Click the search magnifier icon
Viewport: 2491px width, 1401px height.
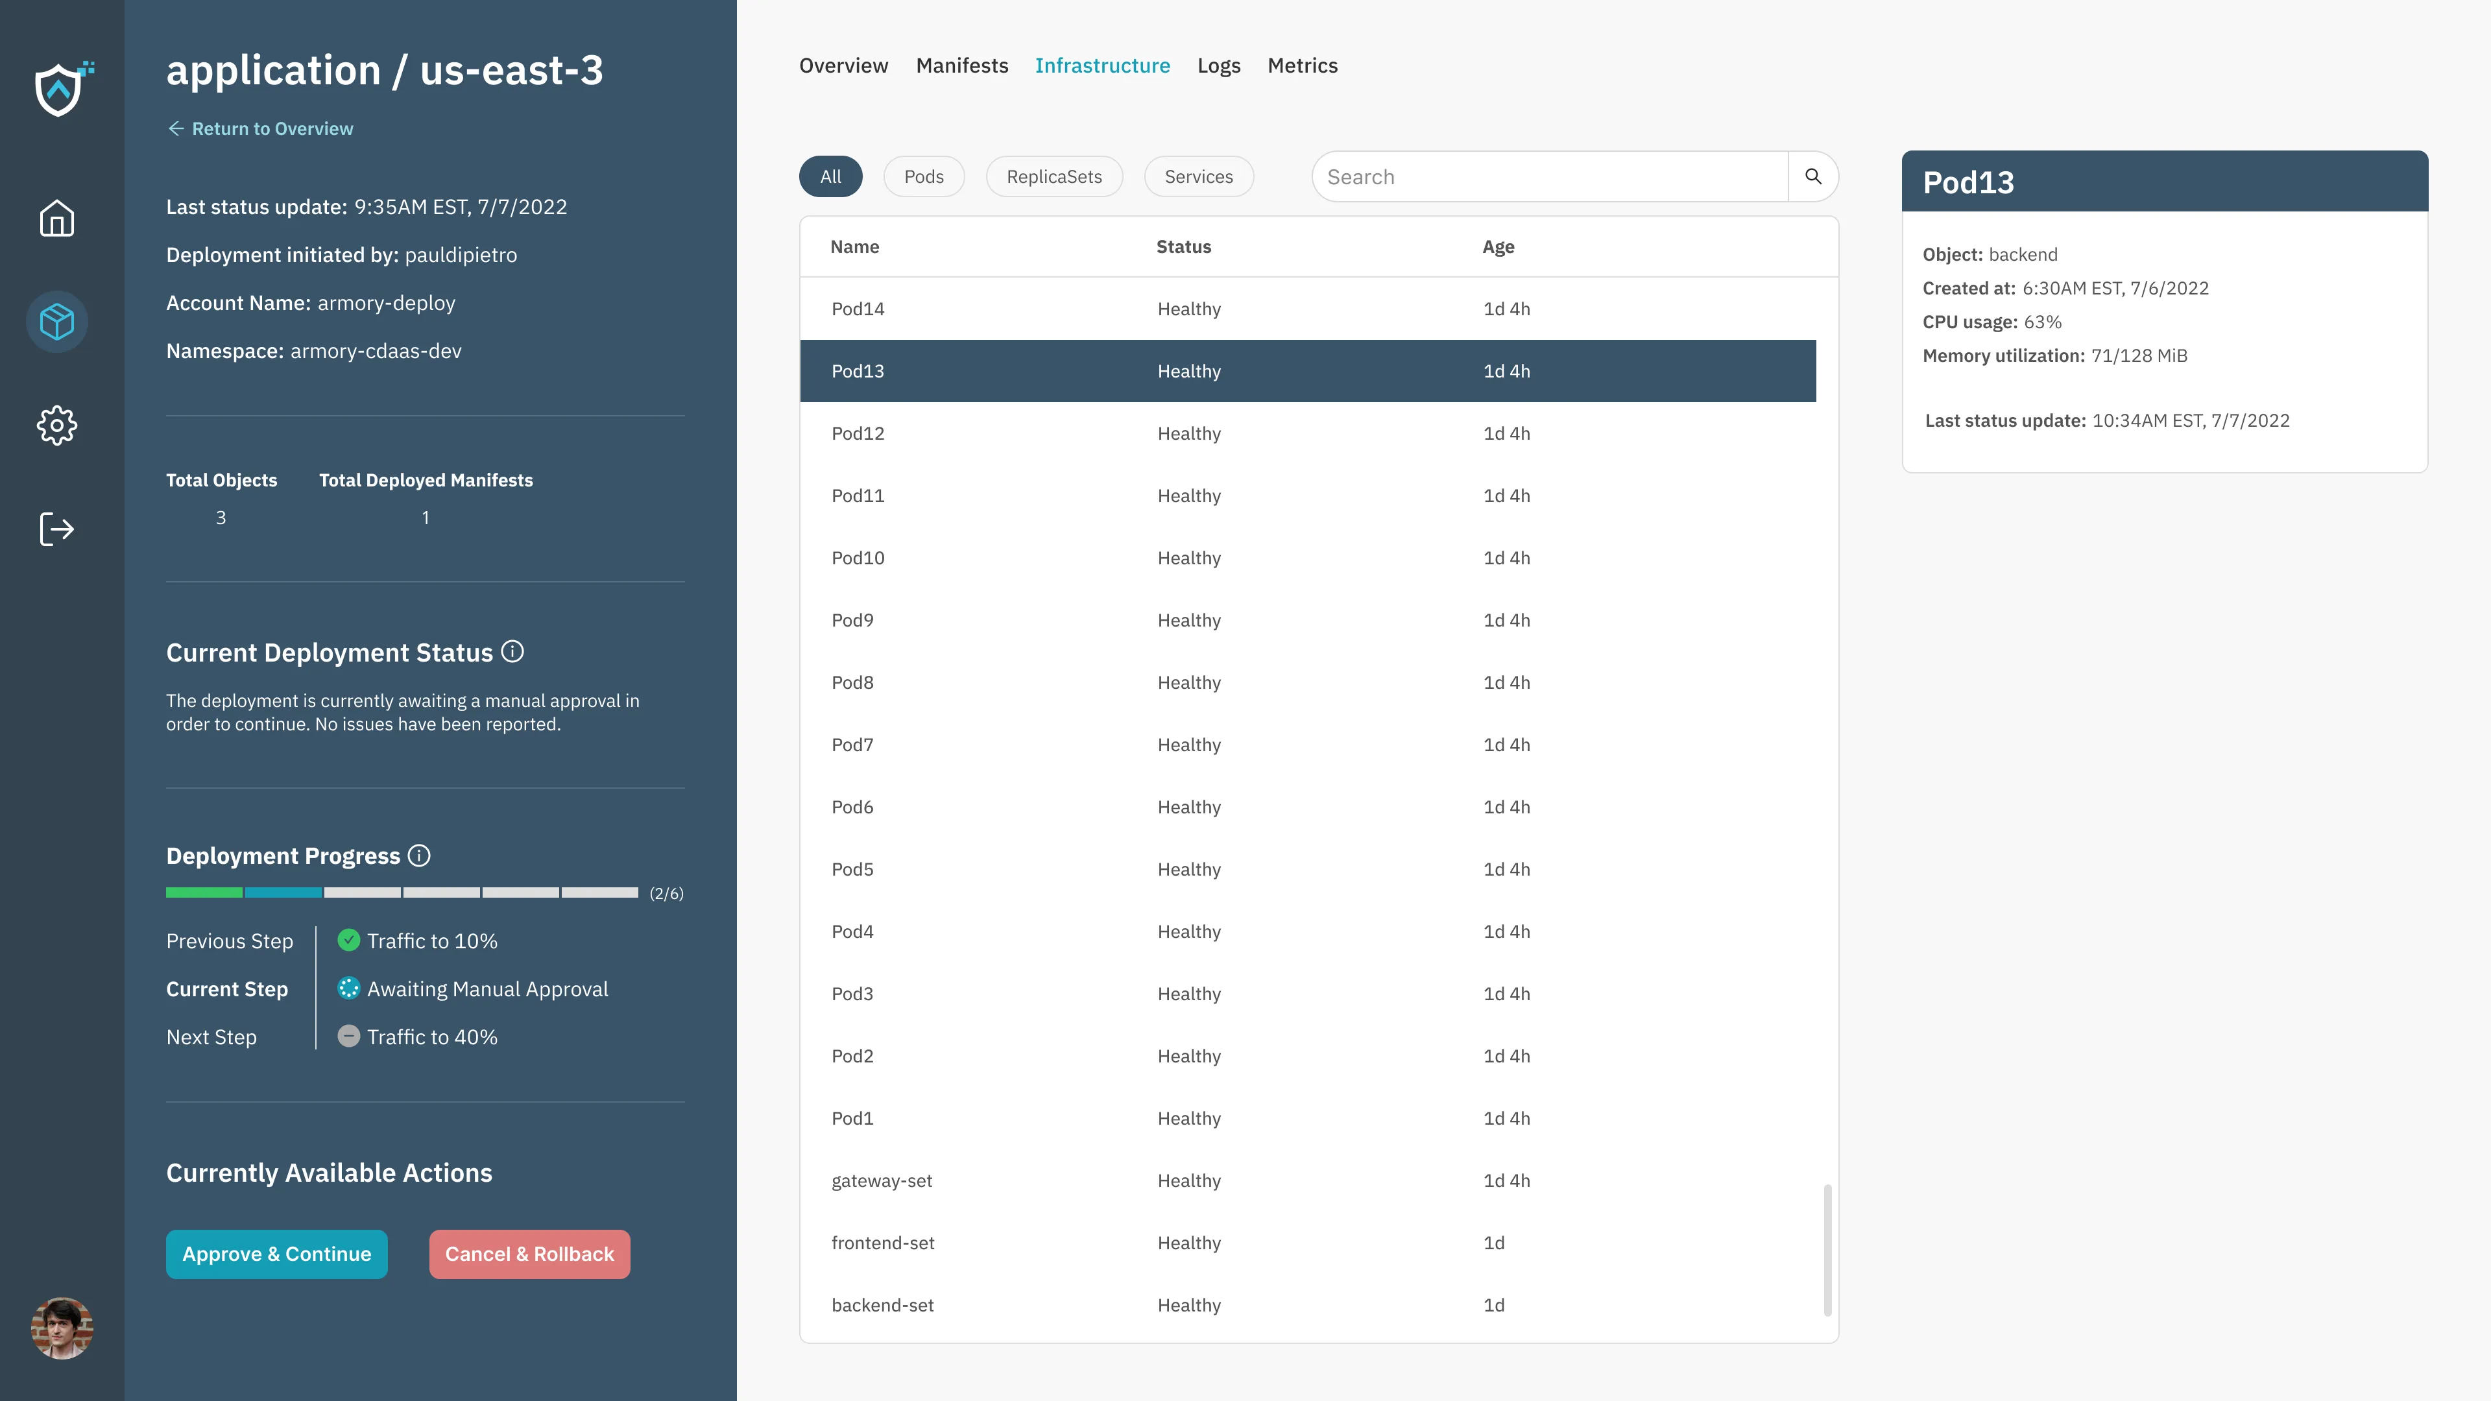click(1814, 176)
